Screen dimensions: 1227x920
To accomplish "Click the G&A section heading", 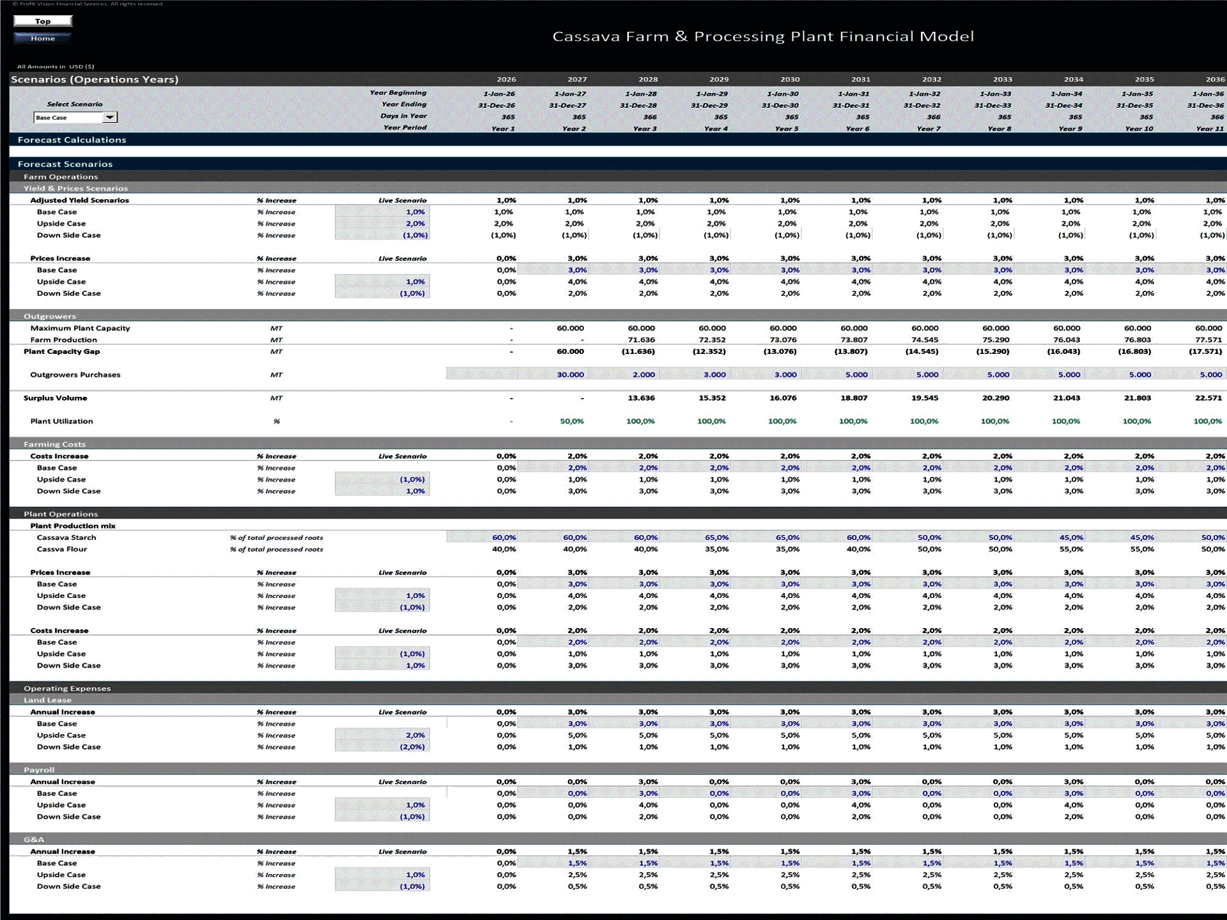I will tap(34, 839).
